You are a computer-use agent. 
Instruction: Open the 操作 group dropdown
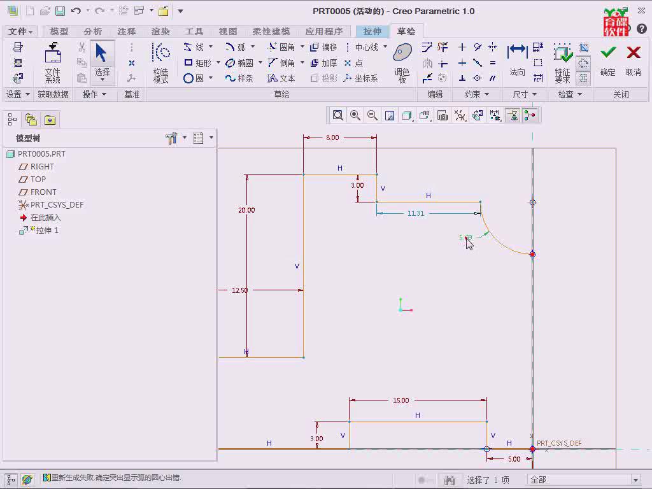tap(94, 94)
